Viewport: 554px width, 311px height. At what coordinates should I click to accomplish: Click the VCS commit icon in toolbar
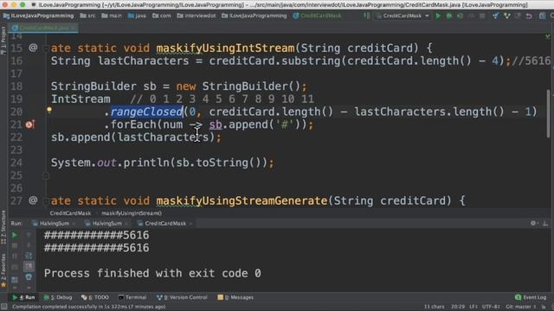coord(506,16)
